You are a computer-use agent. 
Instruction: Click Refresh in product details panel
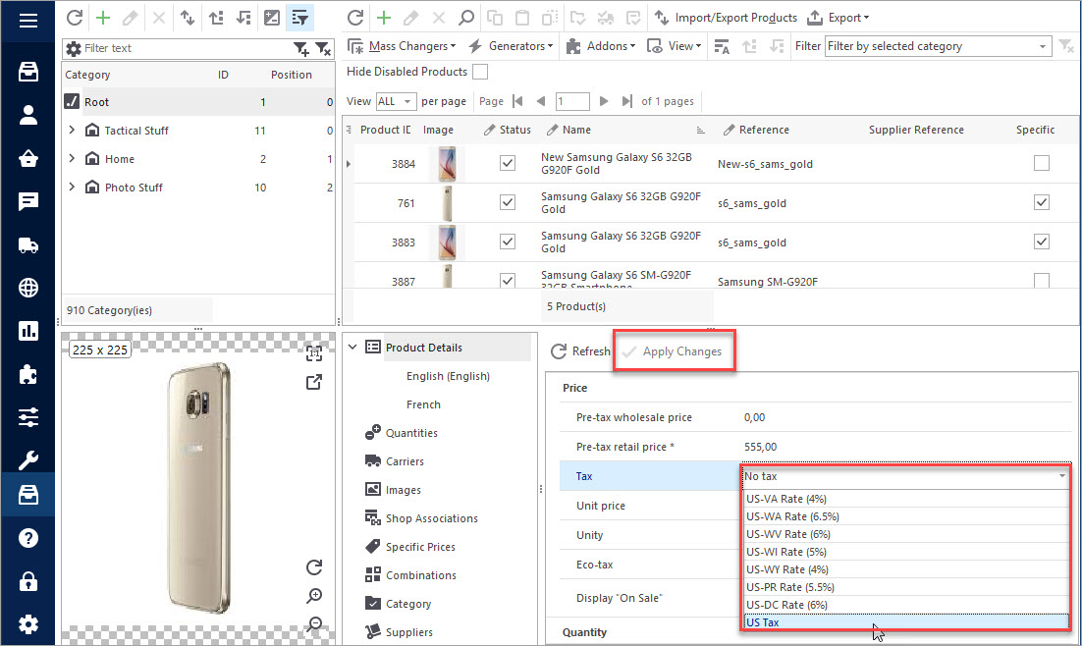point(580,351)
